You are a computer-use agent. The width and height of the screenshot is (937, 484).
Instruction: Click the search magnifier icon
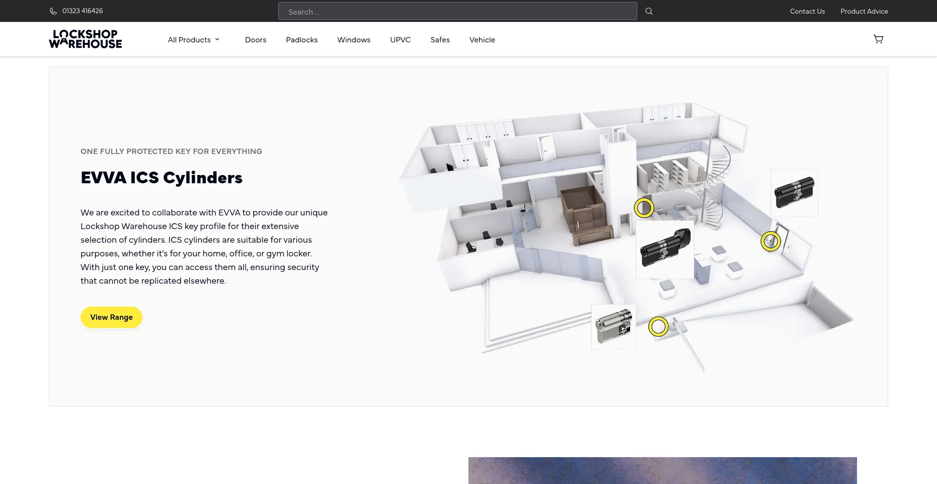click(649, 11)
